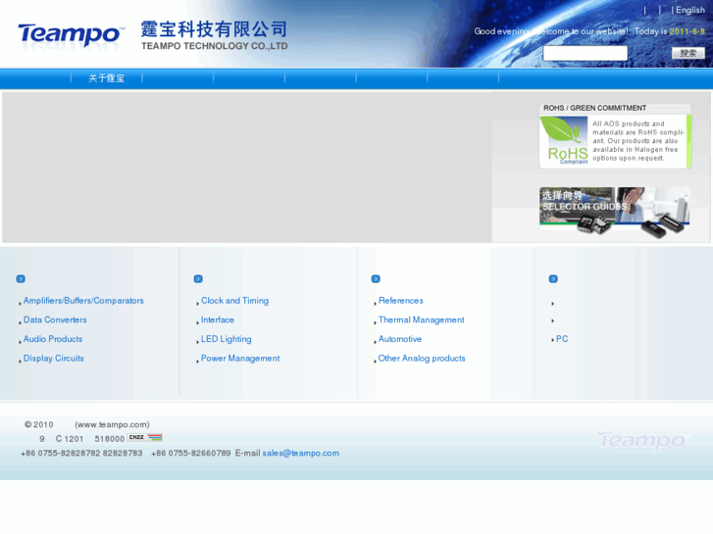Go to References category
Image resolution: width=713 pixels, height=534 pixels.
(400, 301)
